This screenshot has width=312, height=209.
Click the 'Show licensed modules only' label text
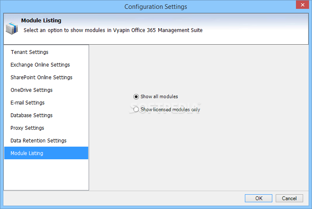170,110
